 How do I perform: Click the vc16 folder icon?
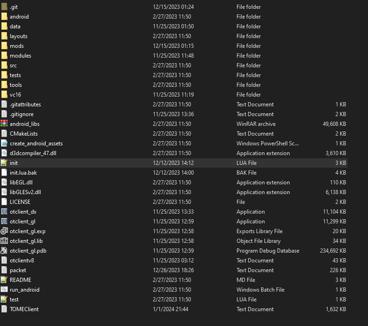(4, 95)
